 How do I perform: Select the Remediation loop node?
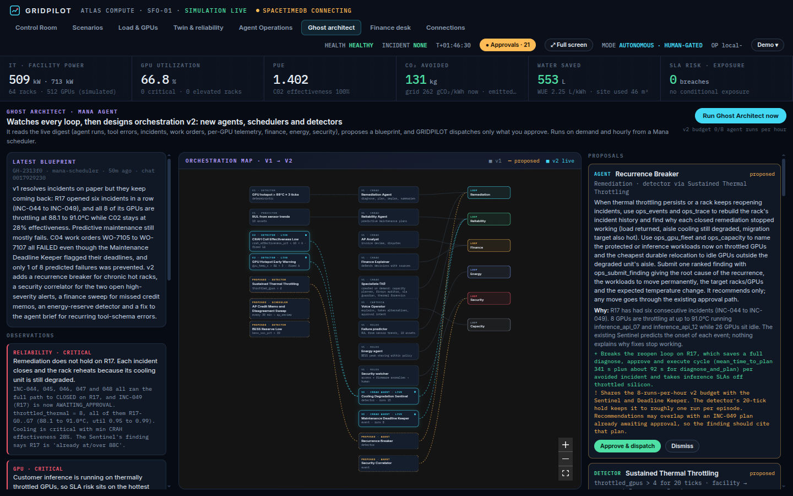[489, 192]
